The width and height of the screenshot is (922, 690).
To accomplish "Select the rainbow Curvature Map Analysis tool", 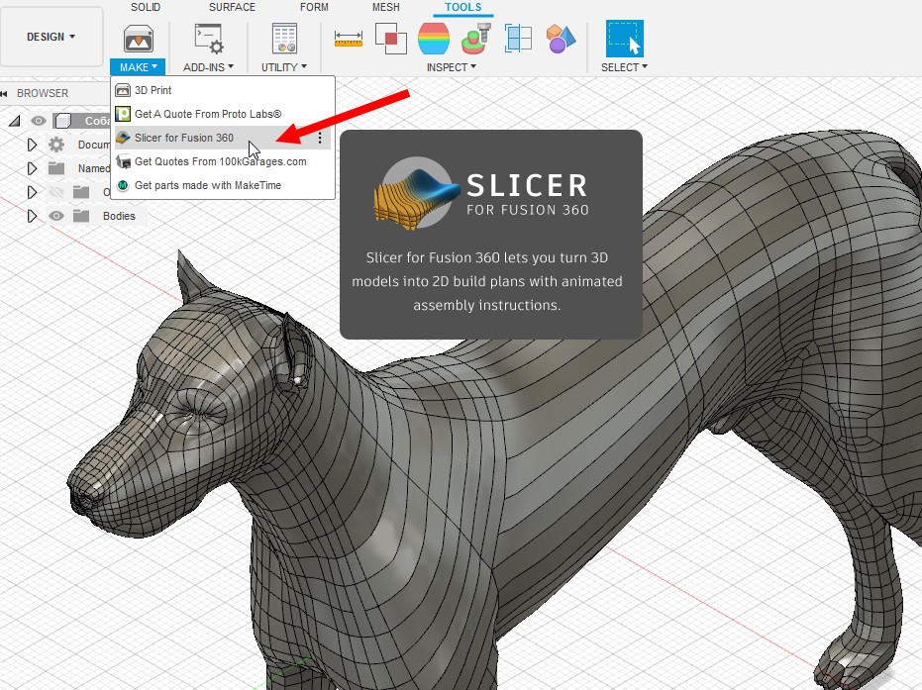I will point(434,39).
